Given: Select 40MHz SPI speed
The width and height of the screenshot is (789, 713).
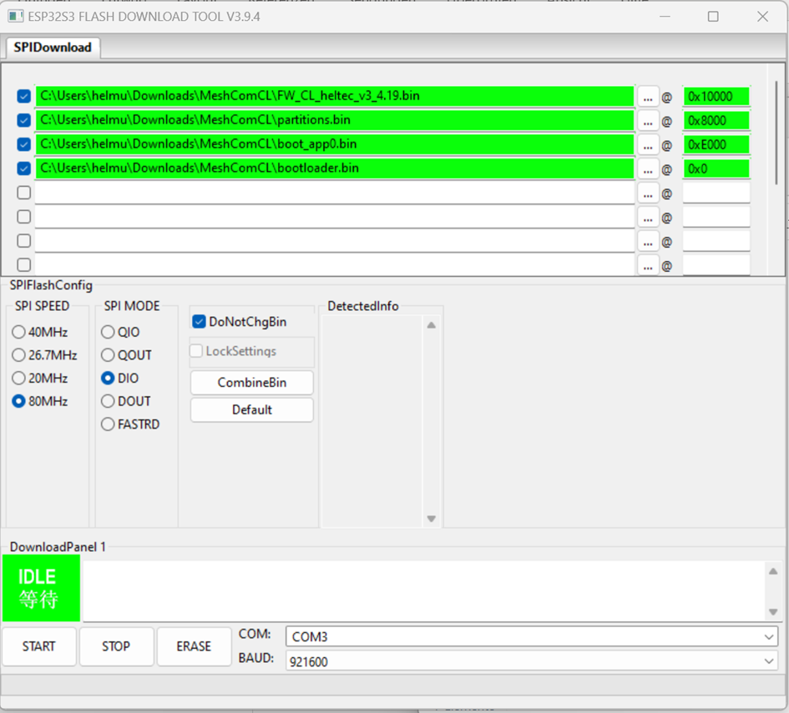Looking at the screenshot, I should point(40,332).
